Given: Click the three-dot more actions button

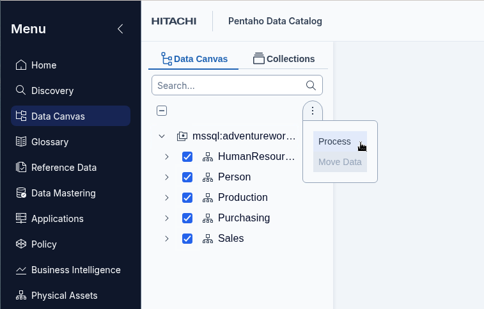Looking at the screenshot, I should (x=313, y=111).
